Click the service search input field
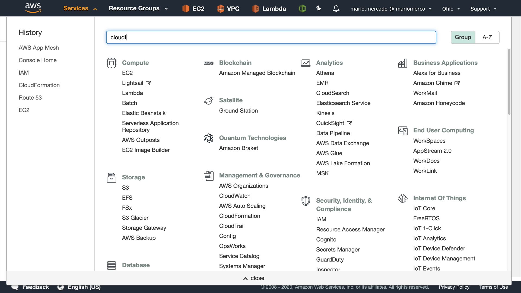521x293 pixels. click(x=271, y=37)
